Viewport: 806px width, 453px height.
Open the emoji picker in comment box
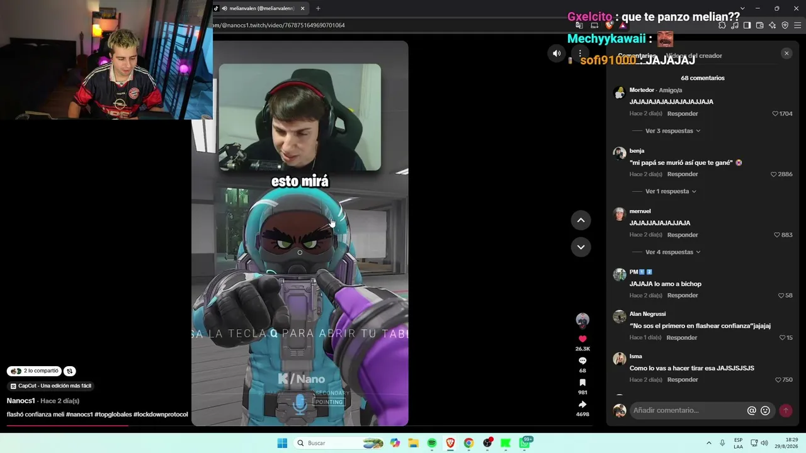coord(765,410)
